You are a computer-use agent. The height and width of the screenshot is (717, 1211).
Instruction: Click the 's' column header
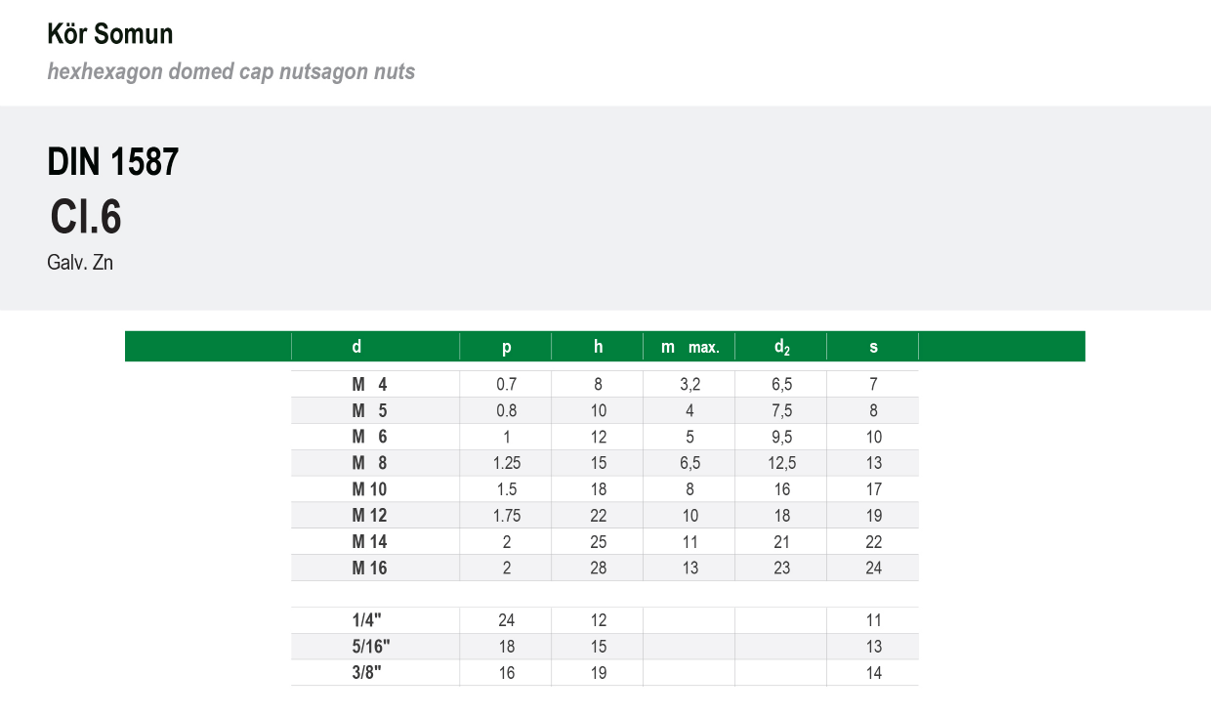point(873,347)
